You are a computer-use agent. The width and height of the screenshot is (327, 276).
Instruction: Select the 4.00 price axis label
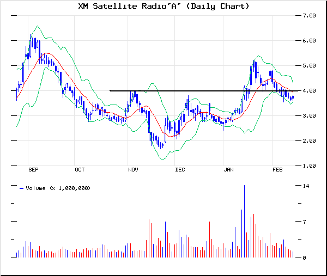point(309,90)
